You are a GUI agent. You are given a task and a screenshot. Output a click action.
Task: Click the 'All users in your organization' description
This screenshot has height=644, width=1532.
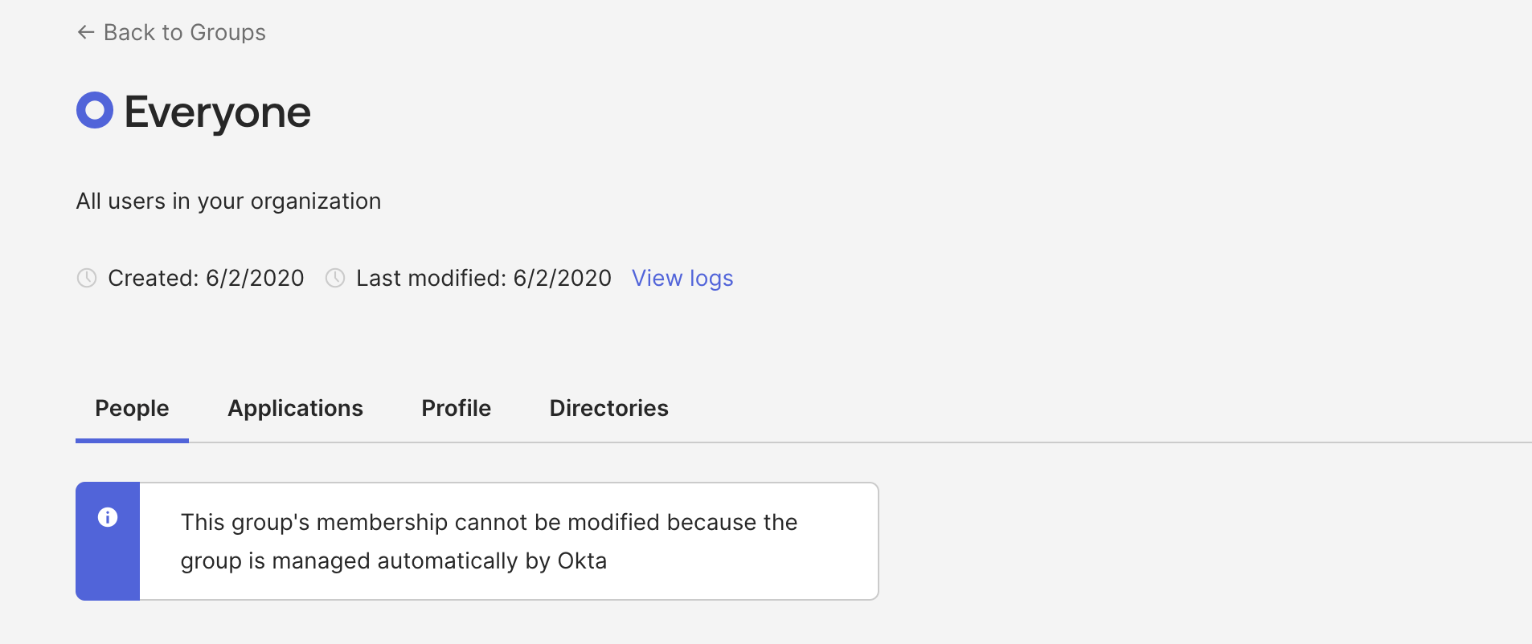[x=228, y=201]
